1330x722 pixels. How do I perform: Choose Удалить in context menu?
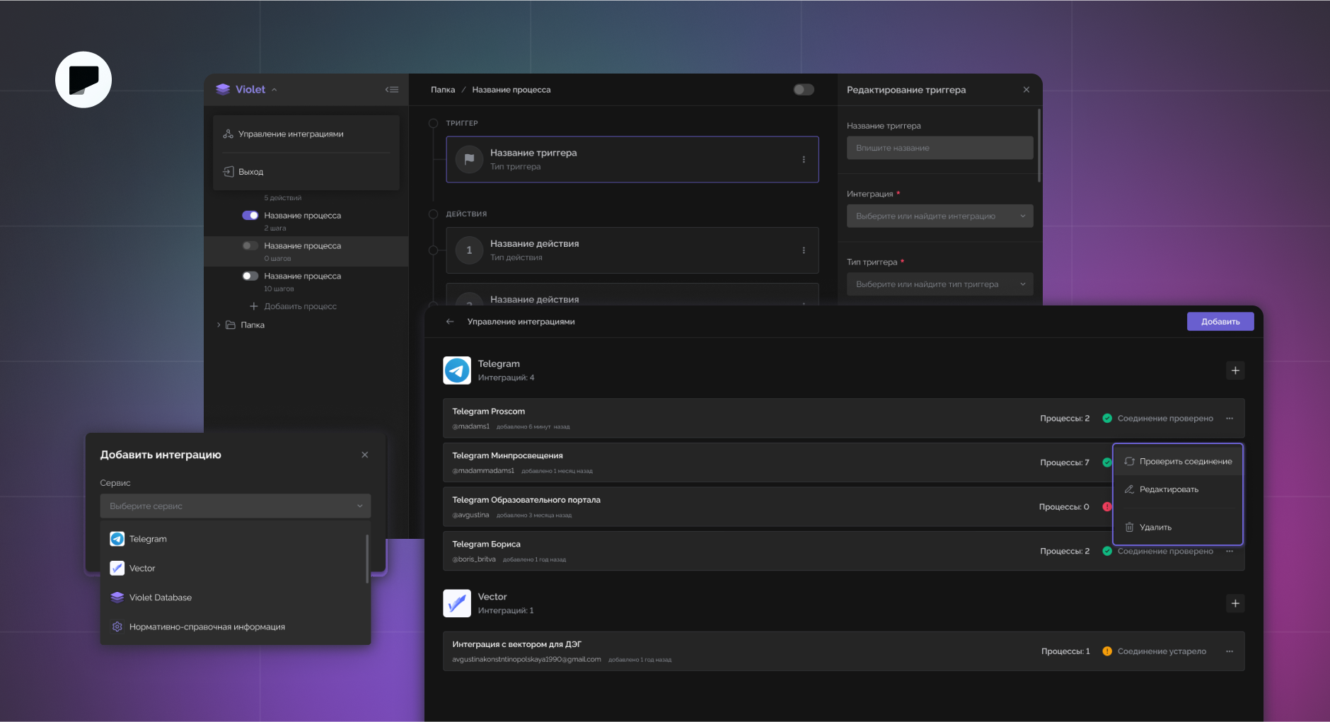(1178, 528)
